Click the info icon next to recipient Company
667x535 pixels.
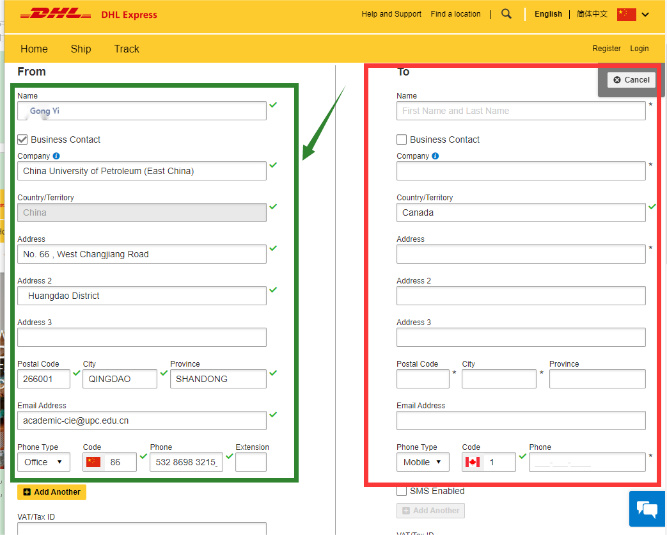(x=436, y=156)
